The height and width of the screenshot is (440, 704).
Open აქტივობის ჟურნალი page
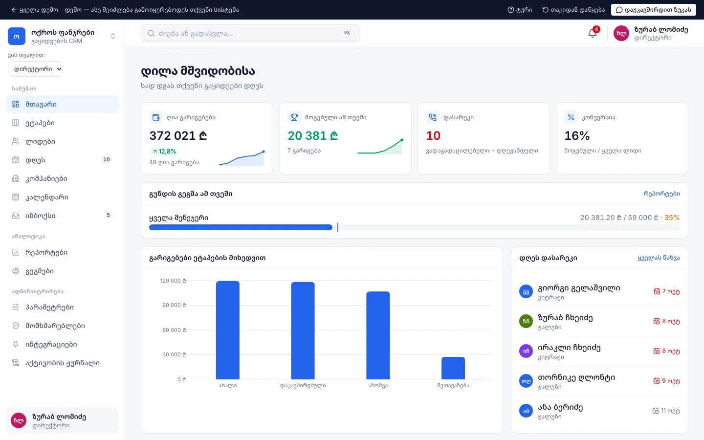[62, 363]
